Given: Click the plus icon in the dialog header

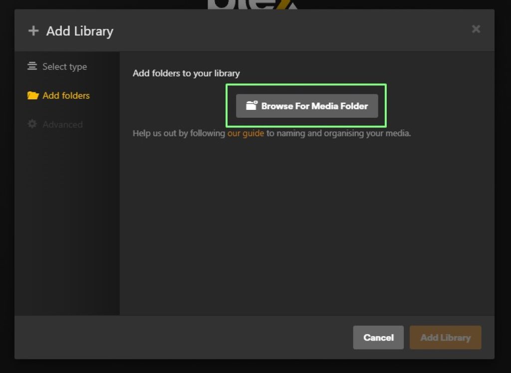Looking at the screenshot, I should [x=33, y=31].
